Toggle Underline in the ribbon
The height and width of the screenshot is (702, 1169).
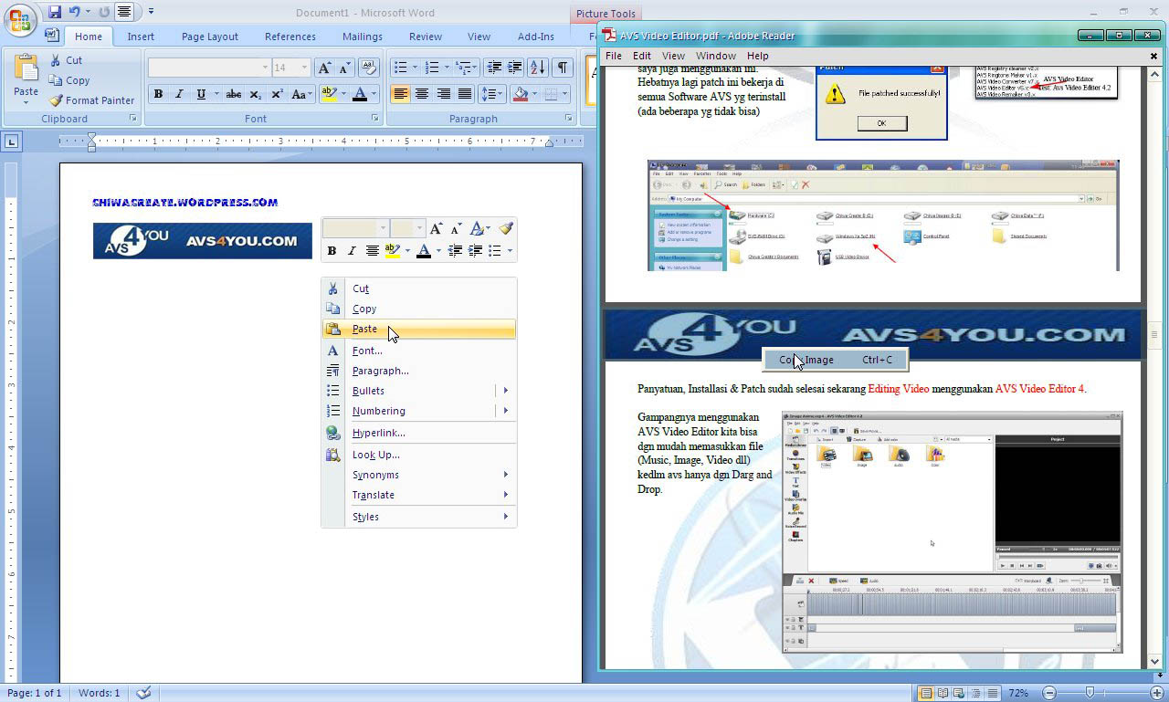pos(200,94)
